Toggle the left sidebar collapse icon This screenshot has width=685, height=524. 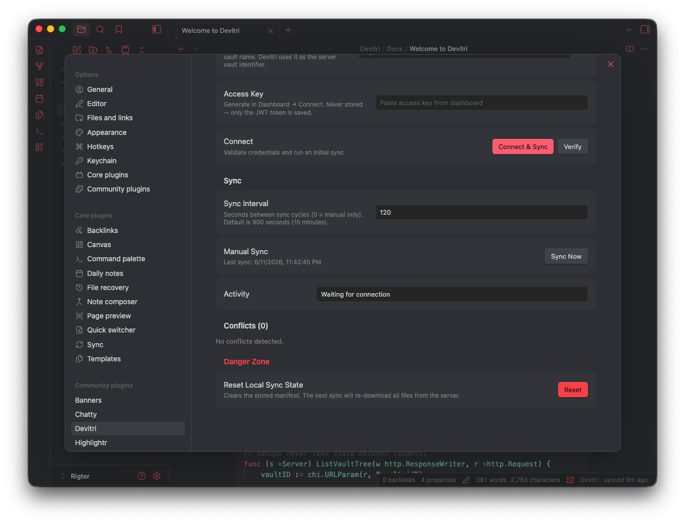[157, 29]
